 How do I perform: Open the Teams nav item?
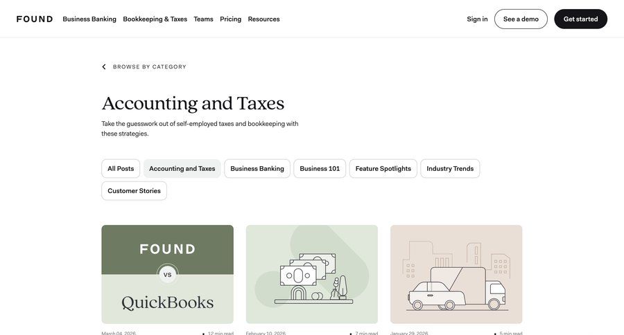pos(203,19)
